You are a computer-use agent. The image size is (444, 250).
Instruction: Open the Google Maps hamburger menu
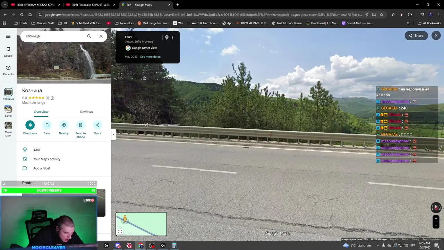point(8,36)
